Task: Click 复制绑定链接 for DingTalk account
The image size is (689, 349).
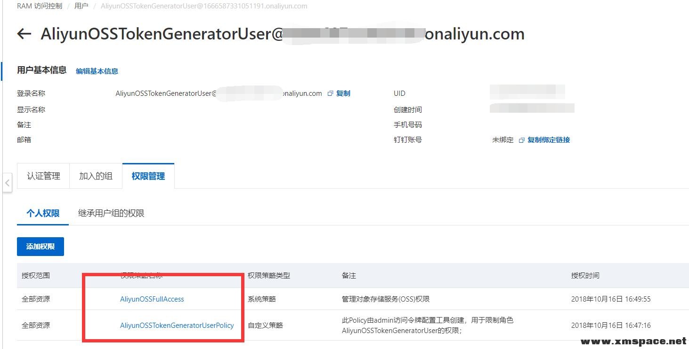Action: [x=549, y=140]
